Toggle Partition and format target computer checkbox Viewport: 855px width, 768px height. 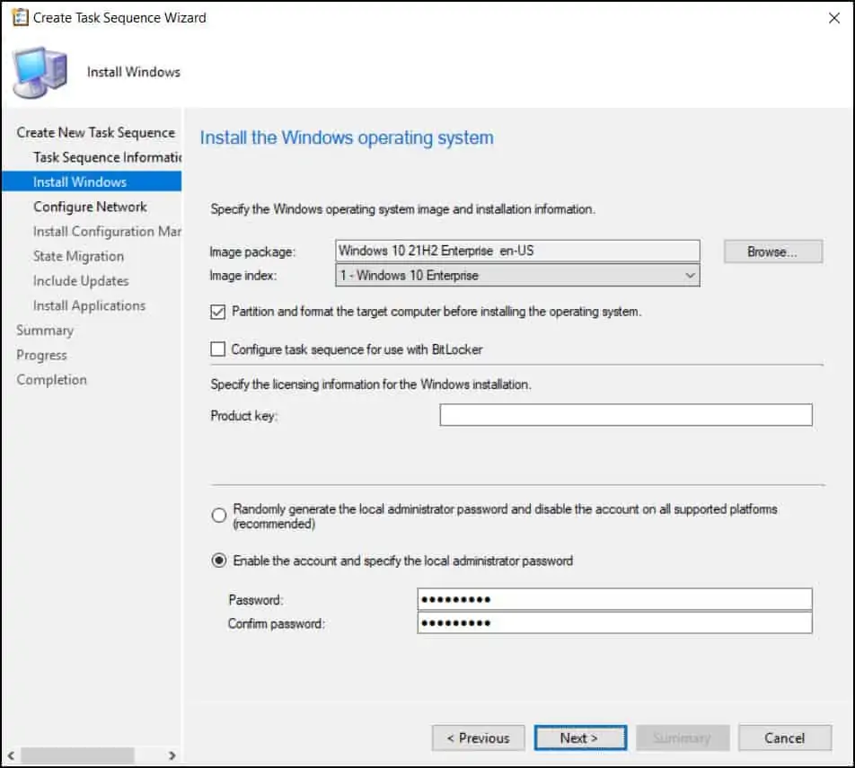(x=217, y=312)
